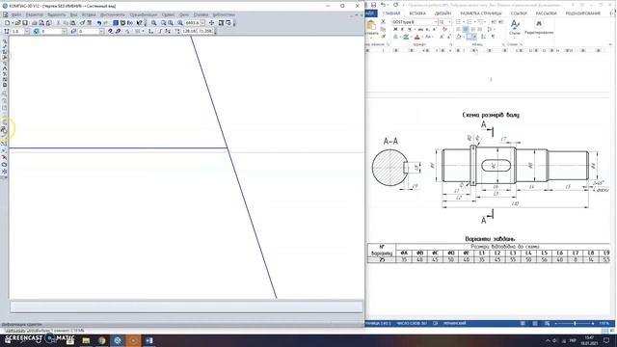Expand bullets list dropdown in Word
617x347 pixels.
(464, 22)
